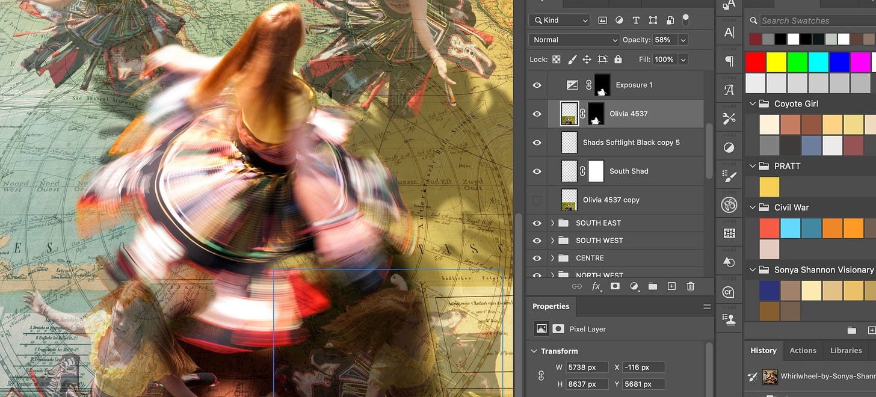Image resolution: width=876 pixels, height=397 pixels.
Task: Lock artboard nesting icon
Action: coord(603,60)
